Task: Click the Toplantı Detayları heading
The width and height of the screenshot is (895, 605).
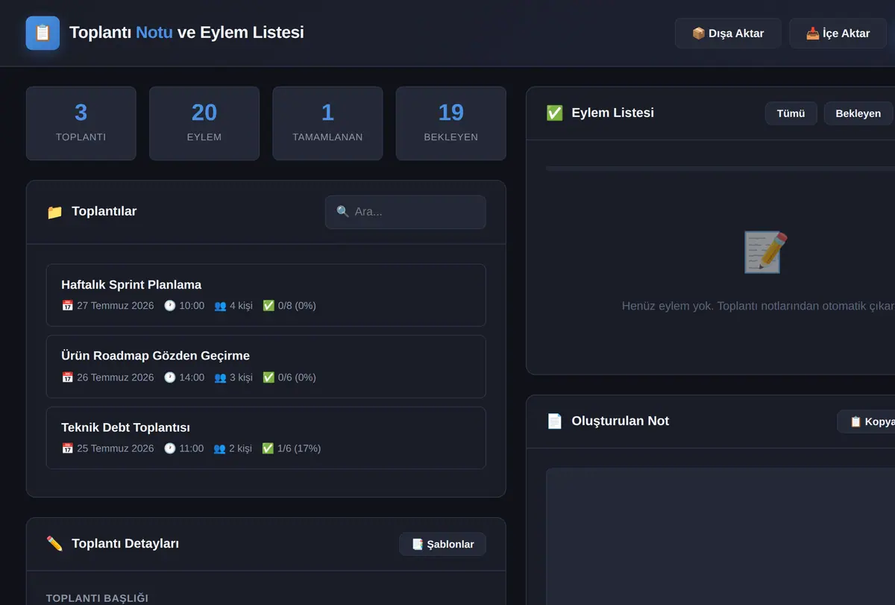Action: pyautogui.click(x=125, y=544)
